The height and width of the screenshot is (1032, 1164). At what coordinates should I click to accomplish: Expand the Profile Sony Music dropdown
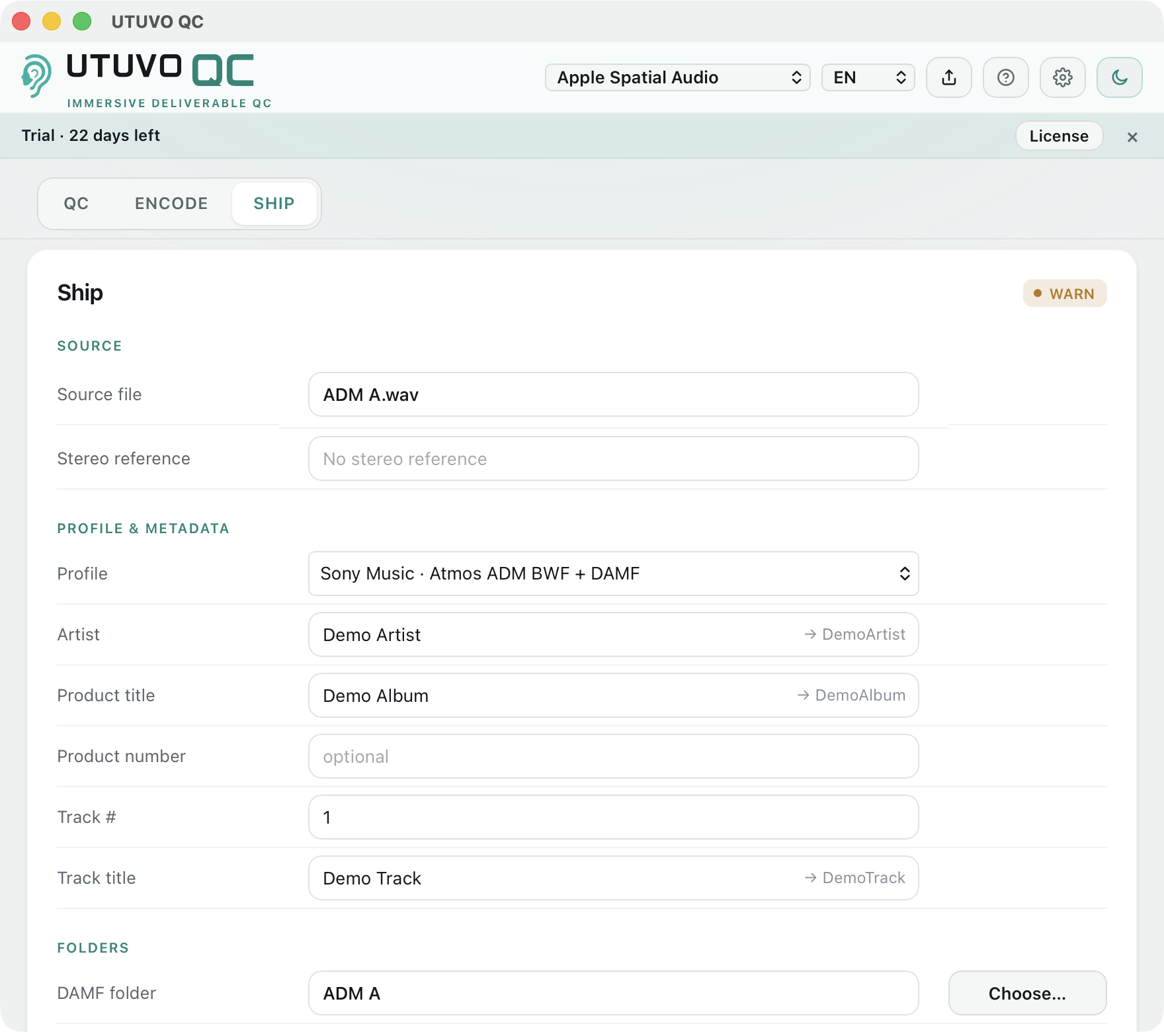point(614,574)
